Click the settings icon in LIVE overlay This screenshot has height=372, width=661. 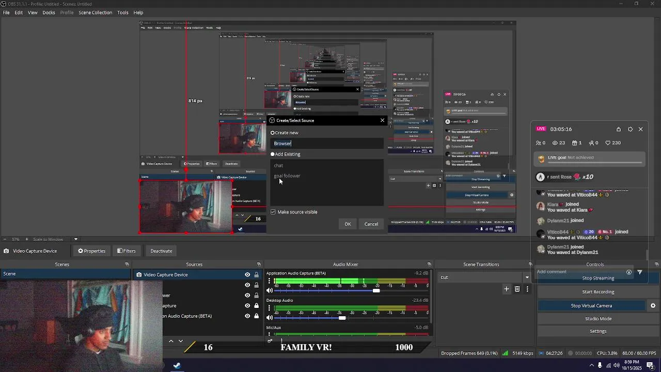click(x=630, y=129)
